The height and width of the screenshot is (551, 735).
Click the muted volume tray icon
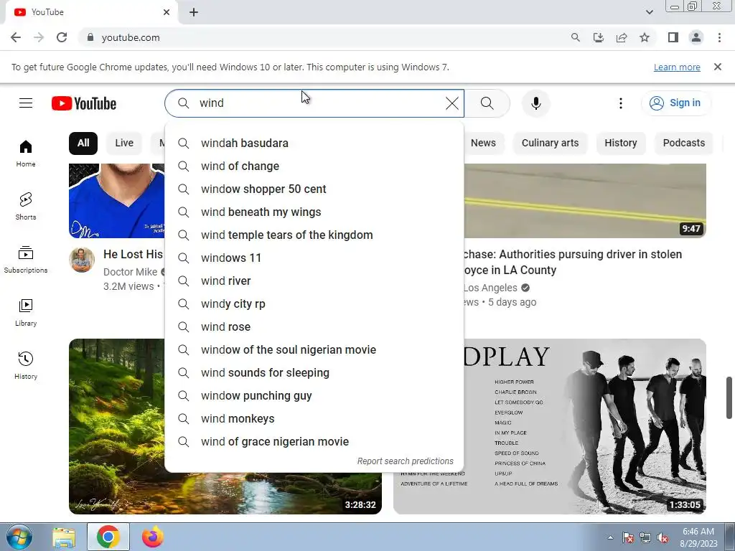coord(663,538)
